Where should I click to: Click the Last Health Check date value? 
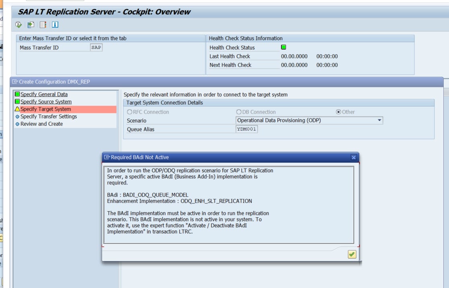pos(294,56)
